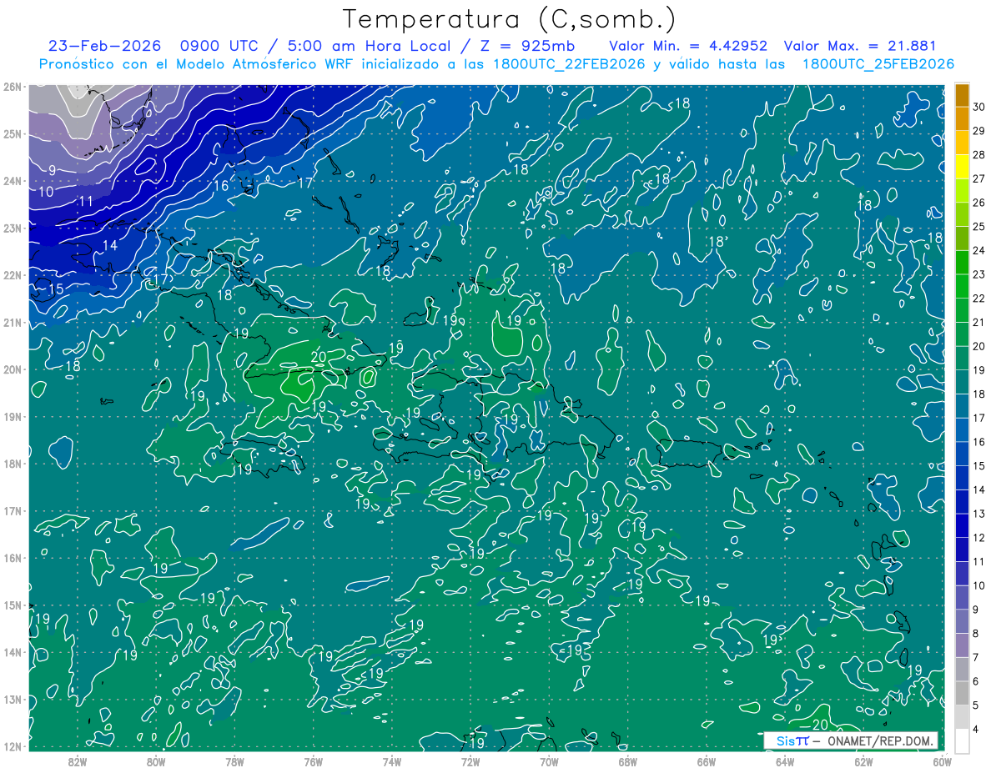Click the pressure level "Z = 925mb"
Screen dimensions: 1001x773
click(527, 46)
